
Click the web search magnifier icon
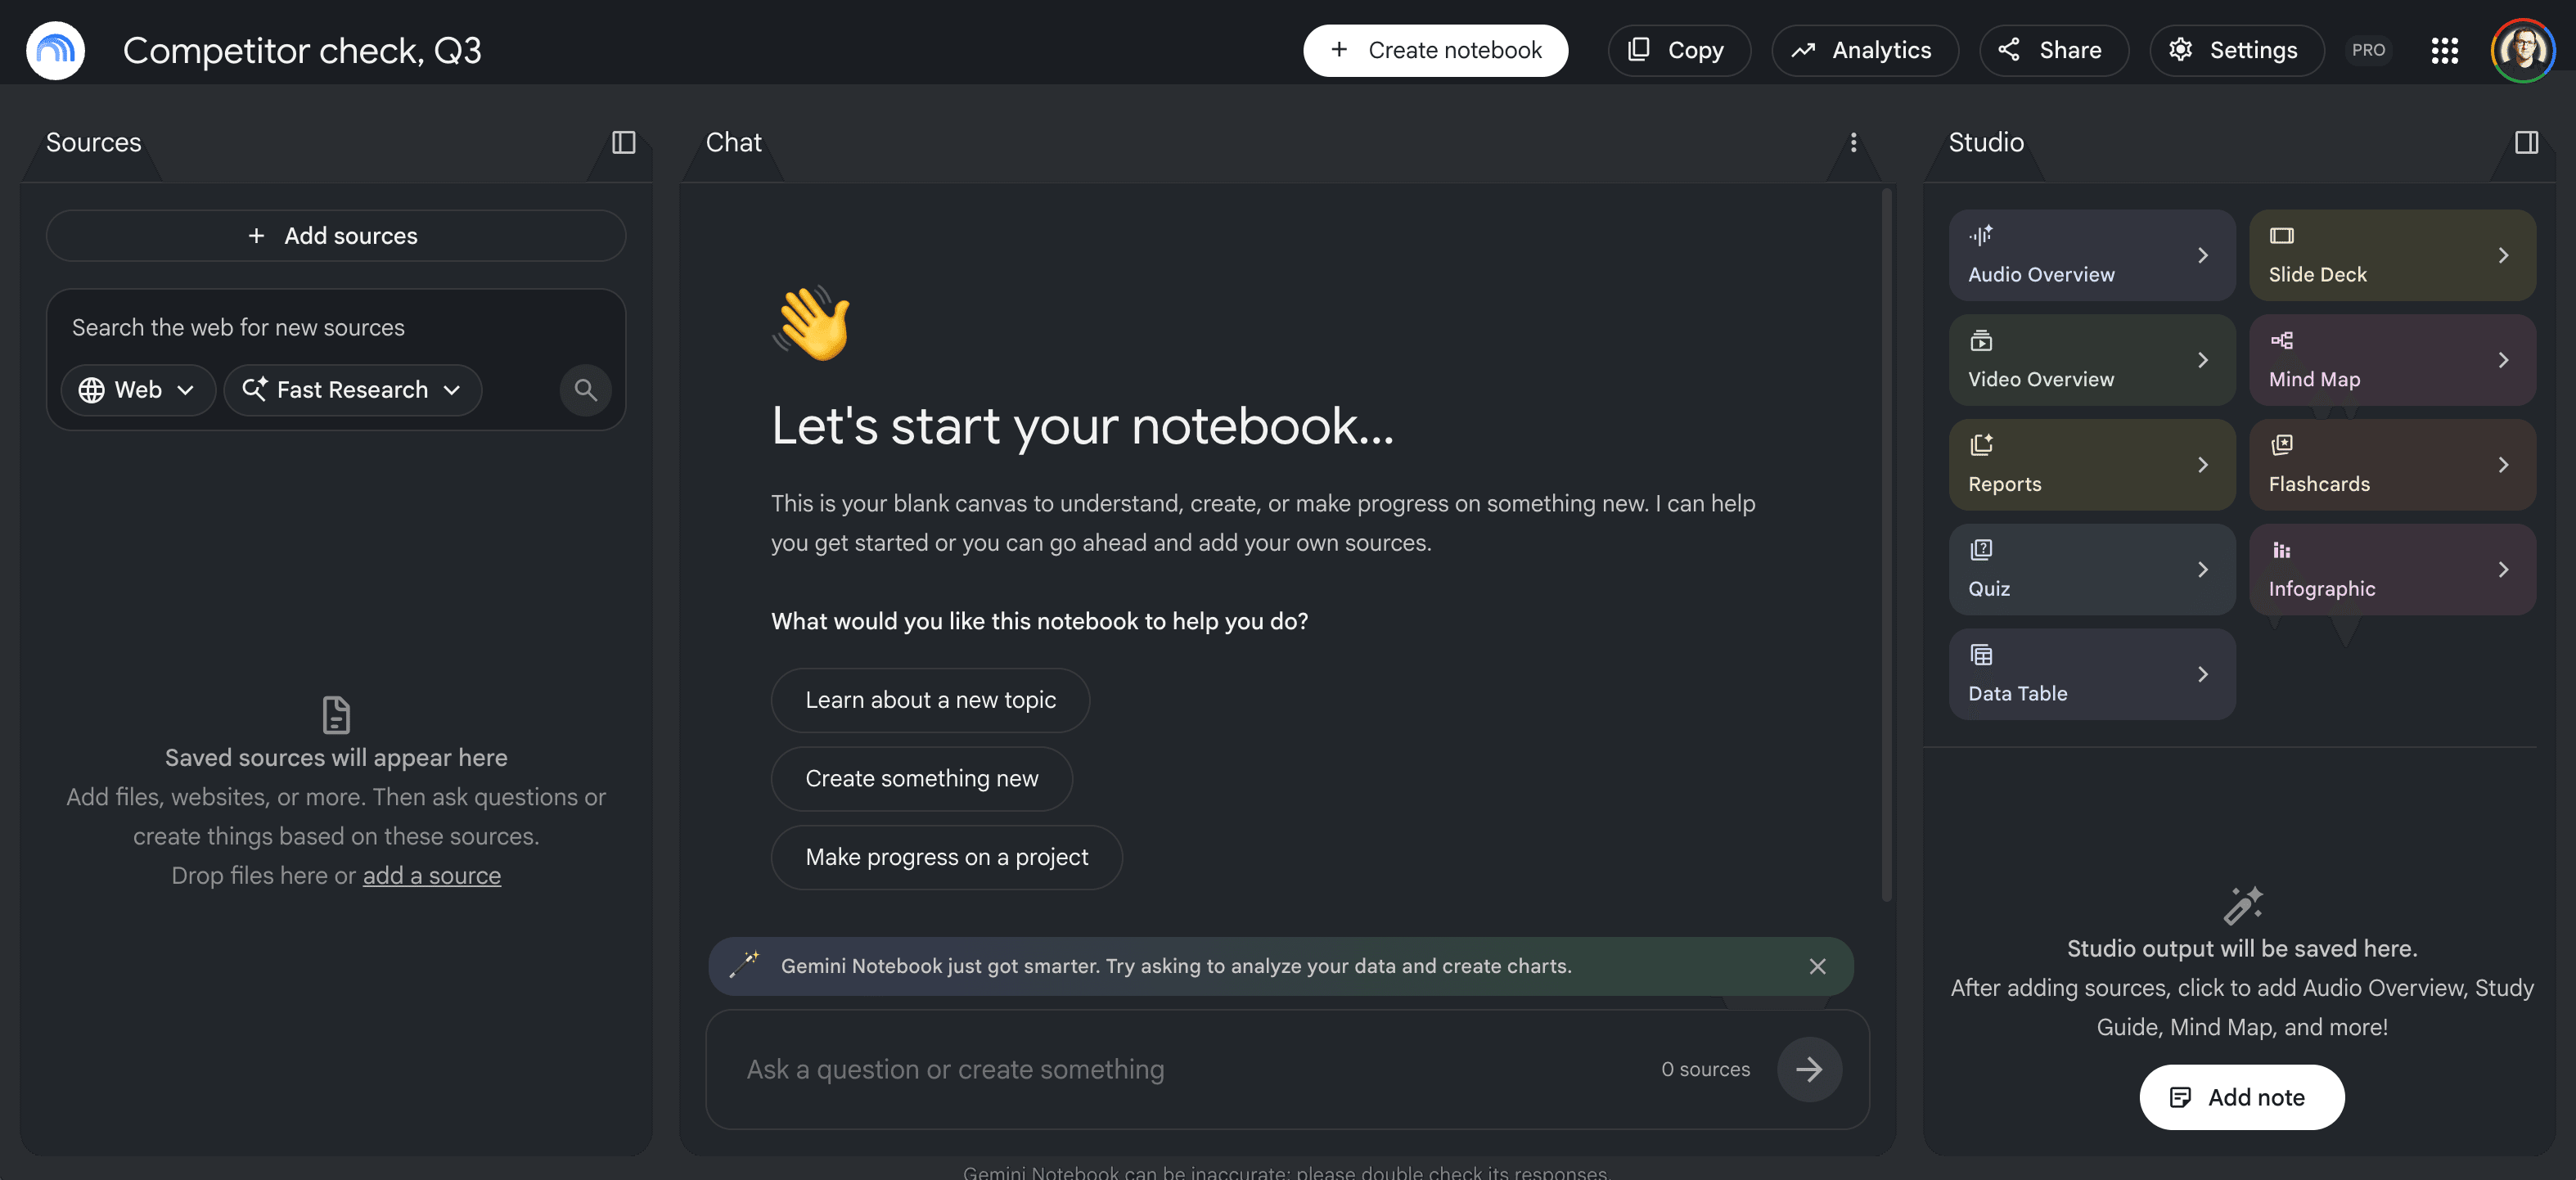pyautogui.click(x=586, y=390)
